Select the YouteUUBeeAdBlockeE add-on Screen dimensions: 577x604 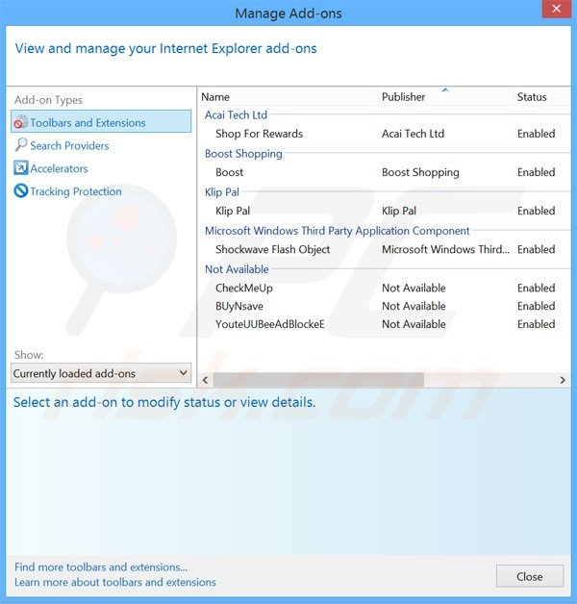click(x=270, y=324)
